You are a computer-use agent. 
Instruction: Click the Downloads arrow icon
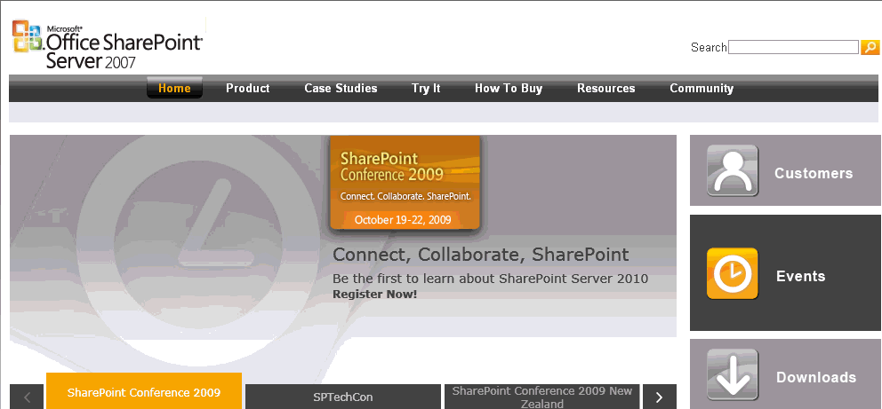point(733,374)
